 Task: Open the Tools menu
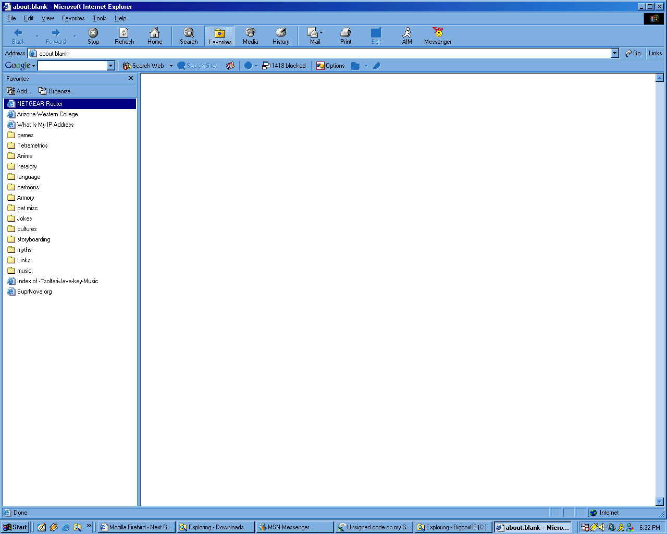pyautogui.click(x=100, y=18)
